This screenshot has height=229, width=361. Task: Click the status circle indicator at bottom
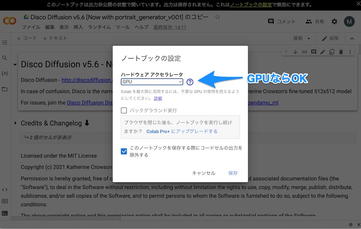pos(351,225)
